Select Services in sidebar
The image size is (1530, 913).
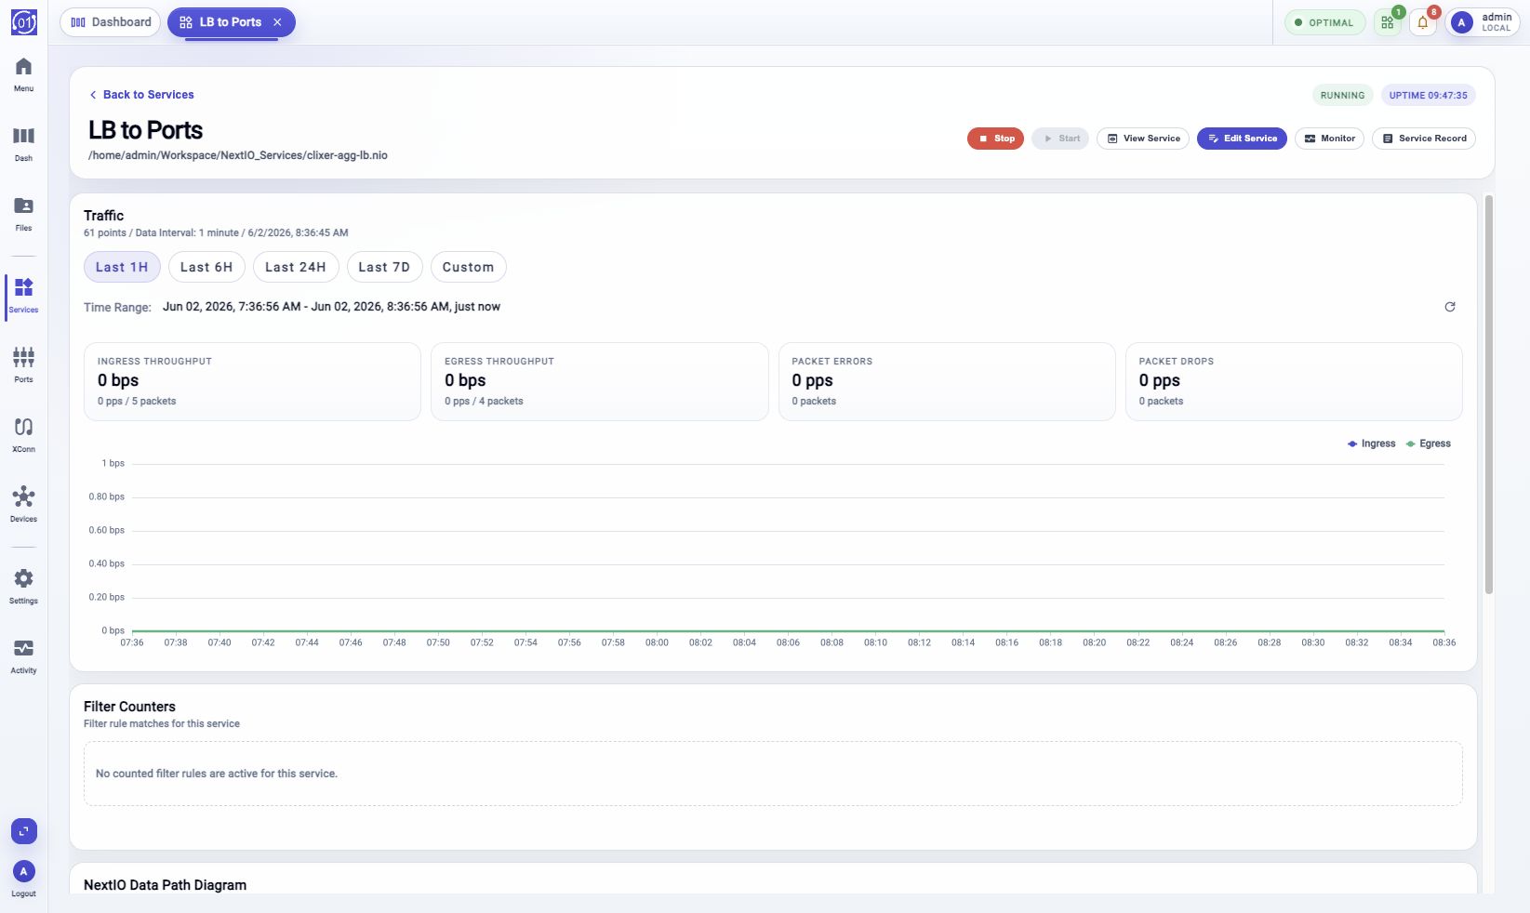coord(24,296)
